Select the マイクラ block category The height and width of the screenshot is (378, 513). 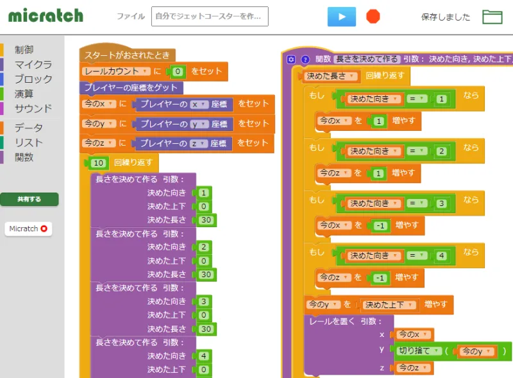[33, 65]
